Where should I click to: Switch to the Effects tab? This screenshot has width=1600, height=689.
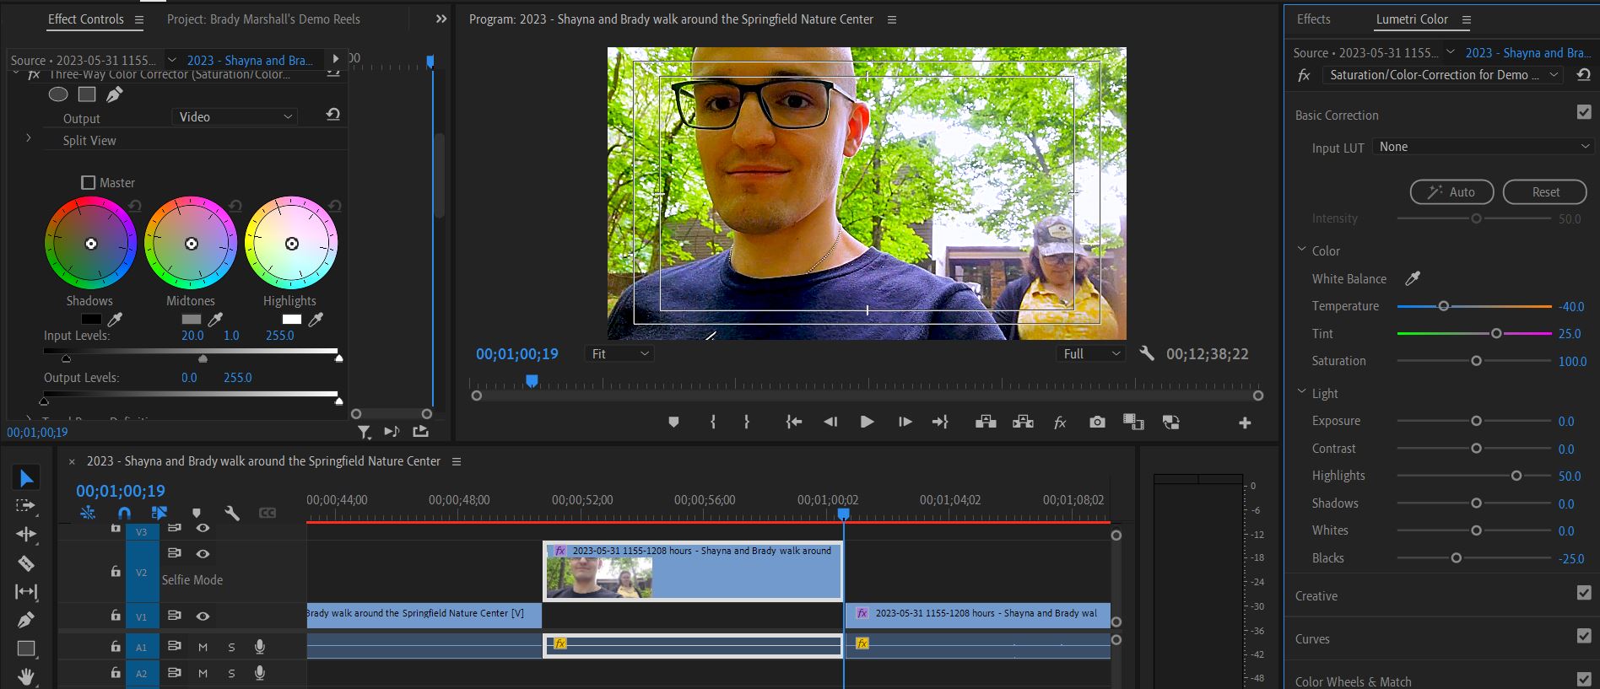(x=1313, y=19)
